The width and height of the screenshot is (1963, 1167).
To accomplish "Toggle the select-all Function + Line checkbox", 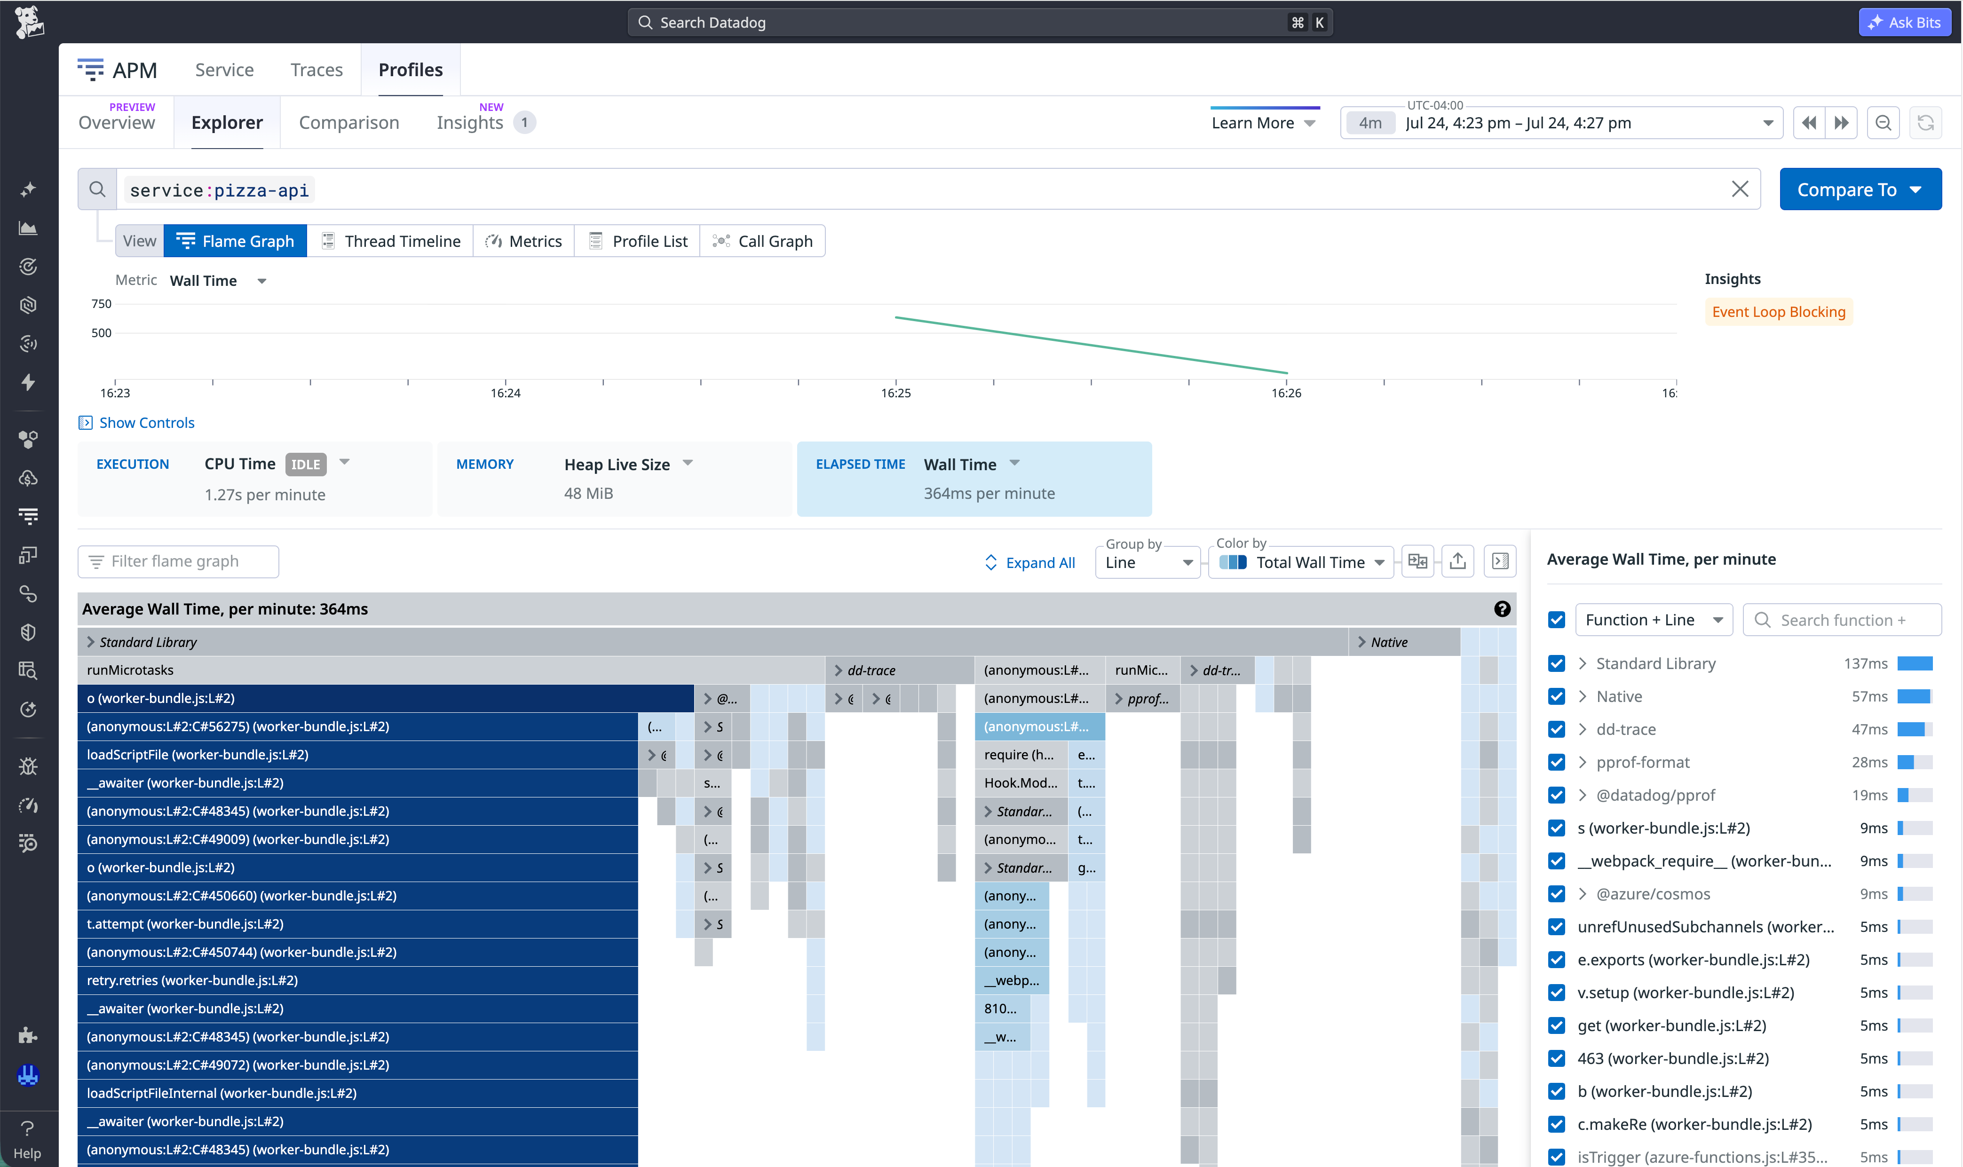I will click(x=1556, y=620).
